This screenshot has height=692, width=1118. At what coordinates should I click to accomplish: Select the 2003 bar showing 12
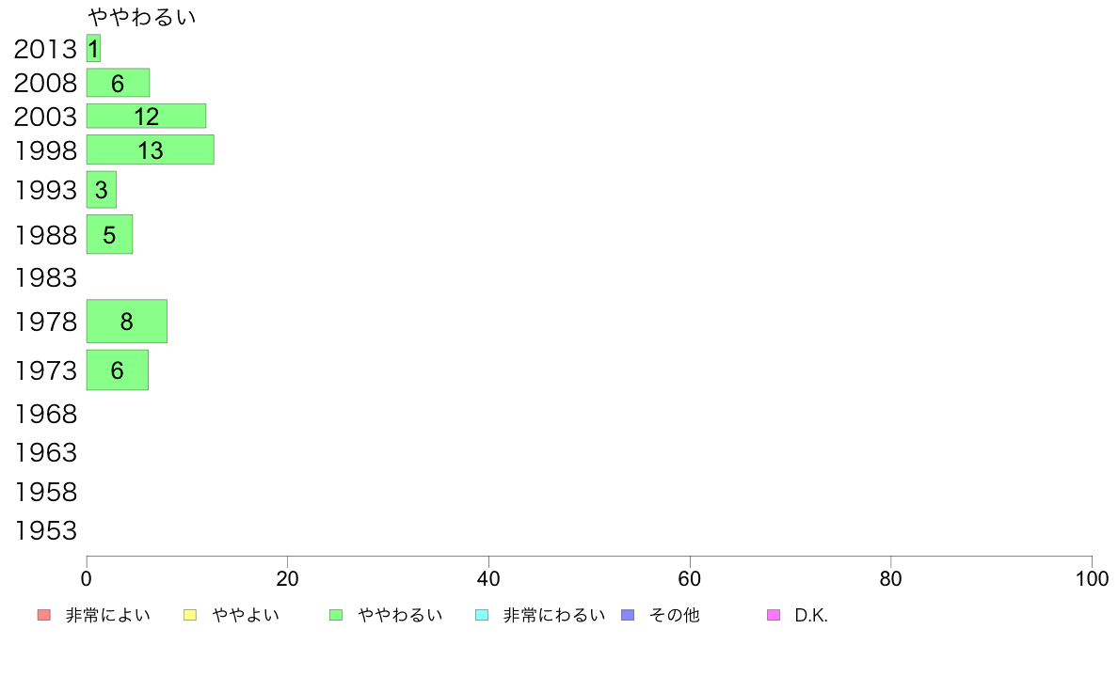(146, 117)
